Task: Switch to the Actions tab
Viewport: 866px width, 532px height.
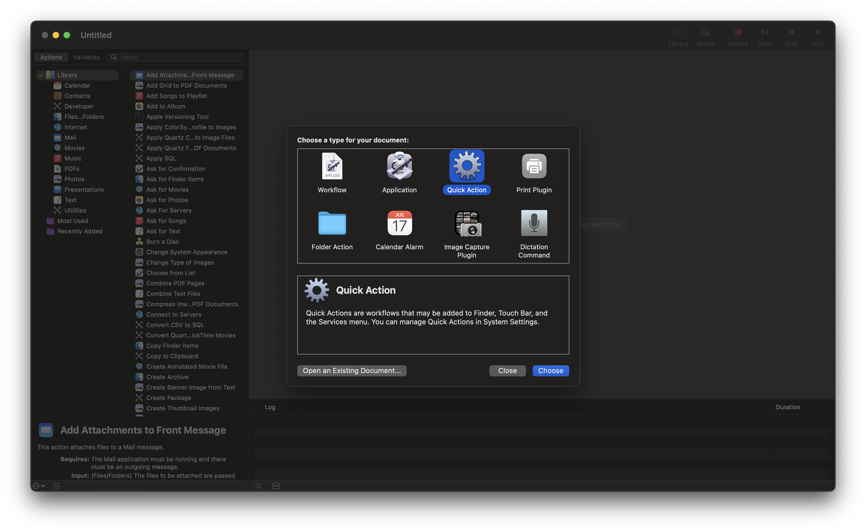Action: point(51,57)
